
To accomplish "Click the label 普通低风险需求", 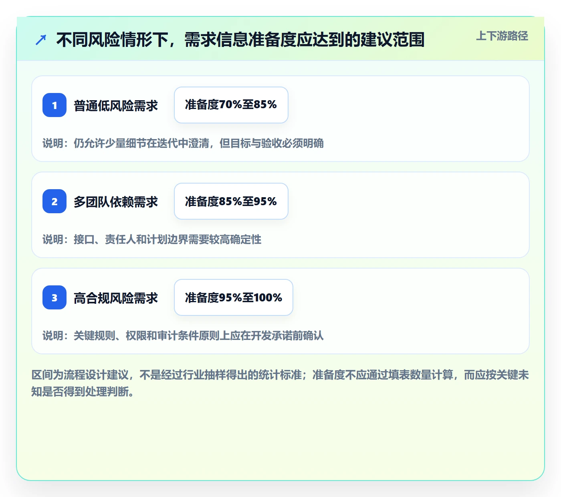I will [116, 105].
